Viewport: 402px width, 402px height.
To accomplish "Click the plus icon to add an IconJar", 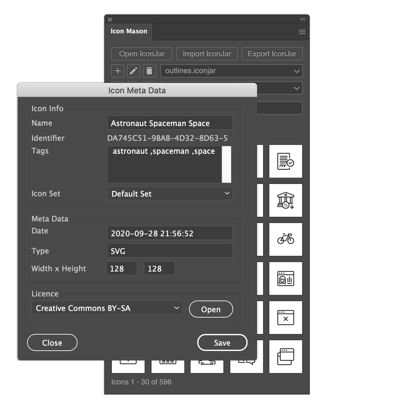I will pos(118,71).
